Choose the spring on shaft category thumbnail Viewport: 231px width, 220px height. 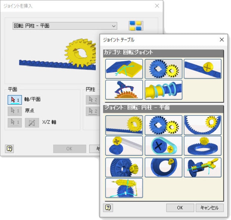tap(164, 90)
